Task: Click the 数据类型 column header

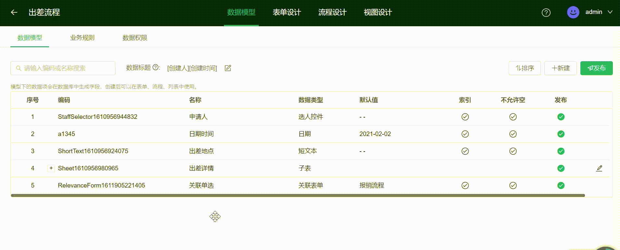Action: pos(311,100)
